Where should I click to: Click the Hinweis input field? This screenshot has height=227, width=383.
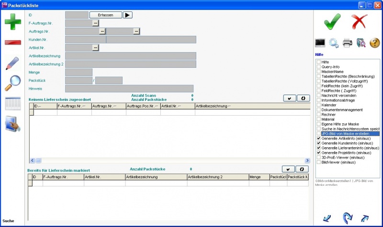point(129,88)
